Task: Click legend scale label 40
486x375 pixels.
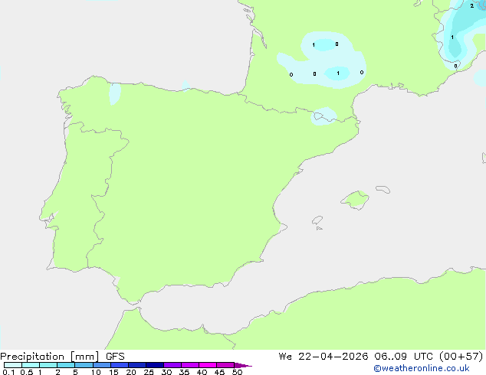Action: (202, 372)
